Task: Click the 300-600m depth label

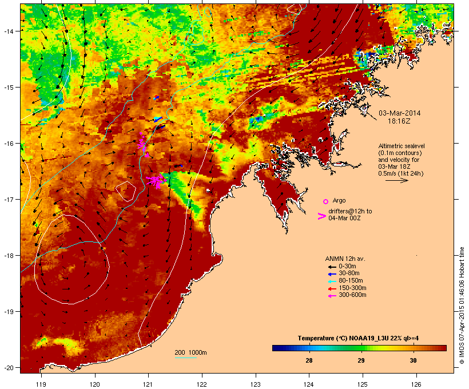Action: 352,295
